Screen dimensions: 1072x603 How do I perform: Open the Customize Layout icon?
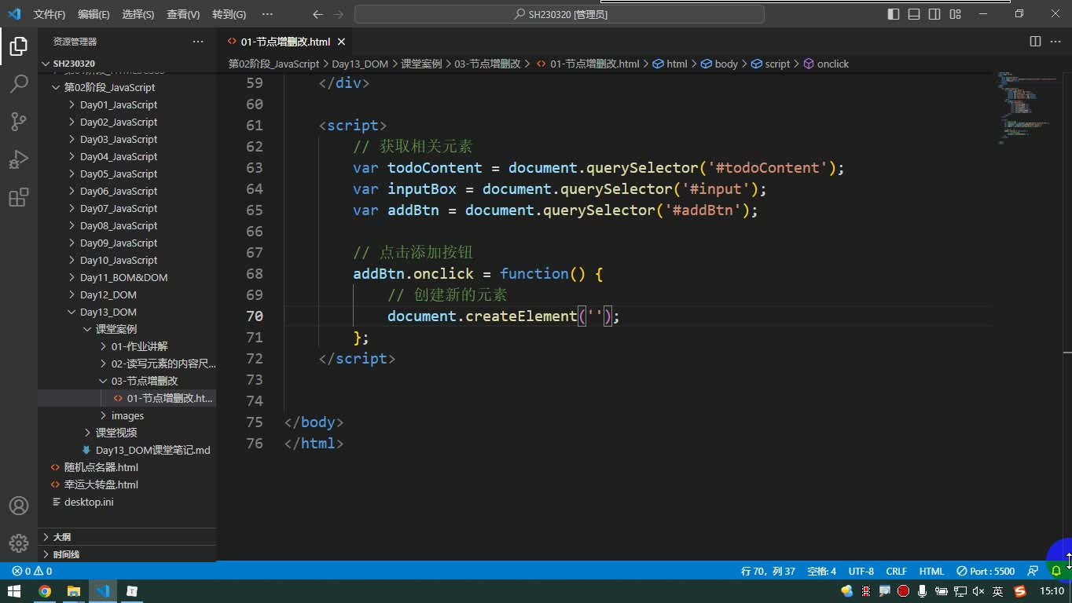click(x=955, y=14)
